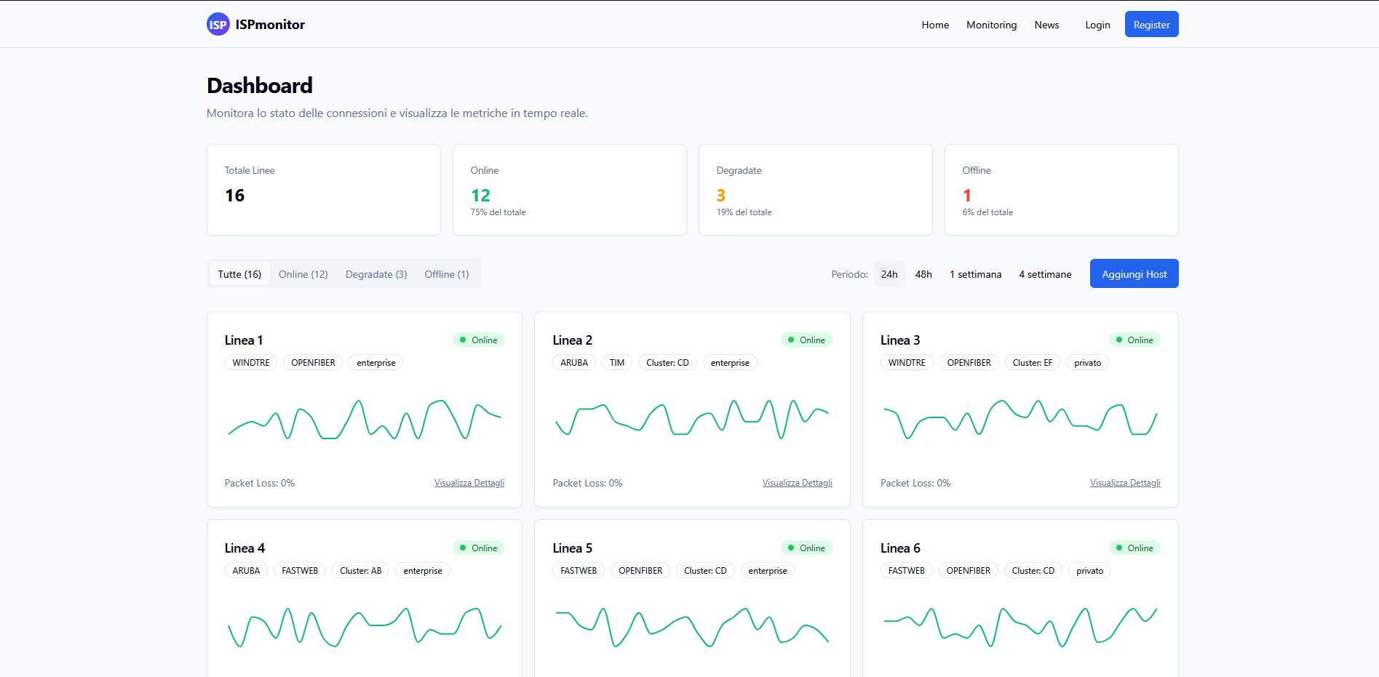Select the 4 settimane period option
This screenshot has width=1379, height=677.
point(1045,274)
